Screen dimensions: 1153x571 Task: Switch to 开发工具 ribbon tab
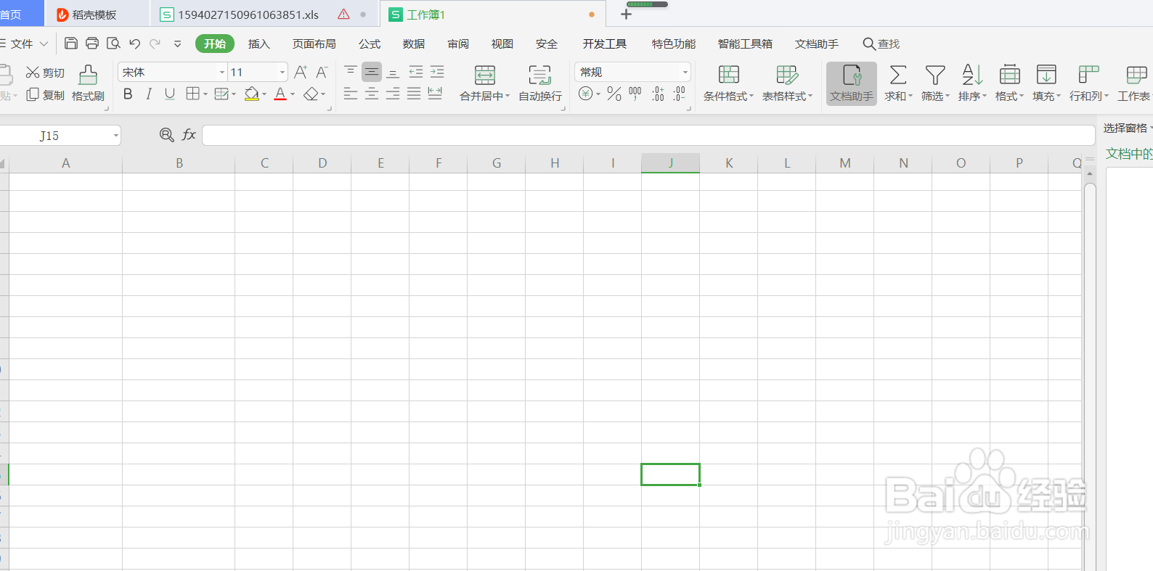click(x=604, y=44)
